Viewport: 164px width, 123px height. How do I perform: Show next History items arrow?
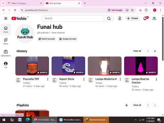[155, 51]
